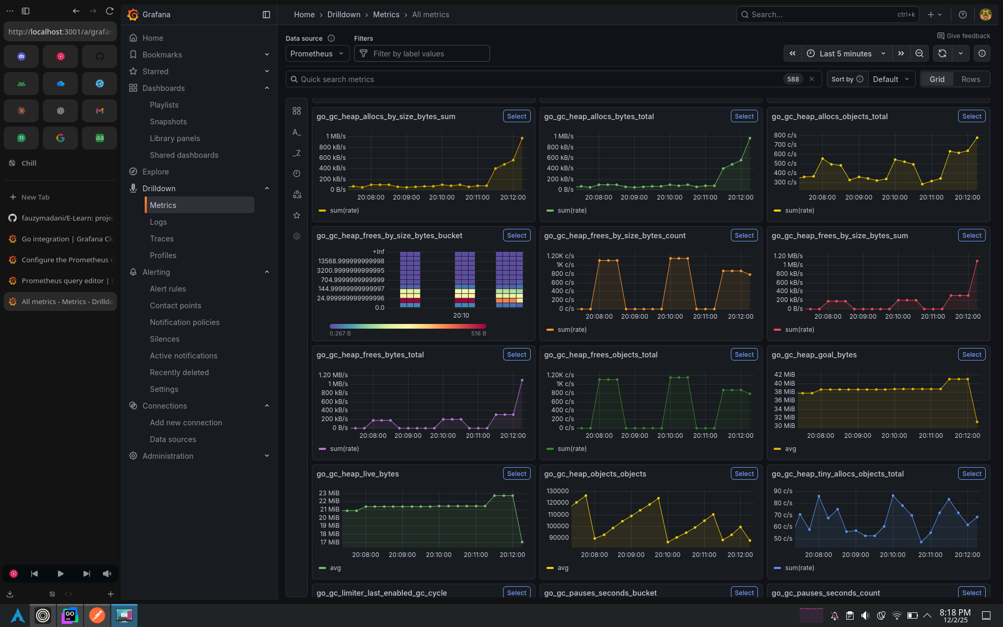The image size is (1003, 627).
Task: Expand the Starred section
Action: coord(267,72)
